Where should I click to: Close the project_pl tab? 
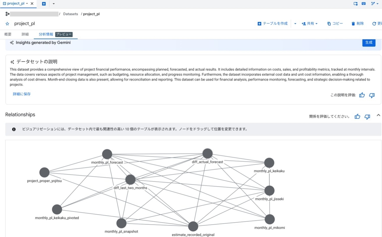coord(32,3)
